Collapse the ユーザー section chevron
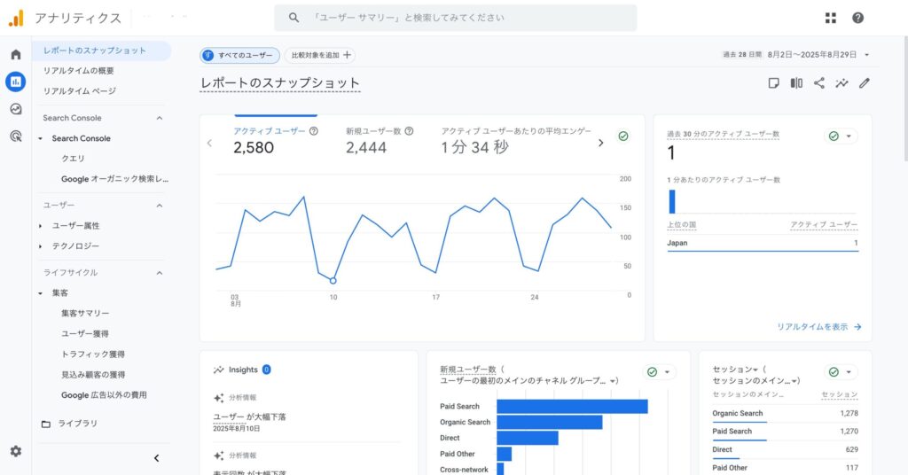The width and height of the screenshot is (908, 475). [x=160, y=206]
